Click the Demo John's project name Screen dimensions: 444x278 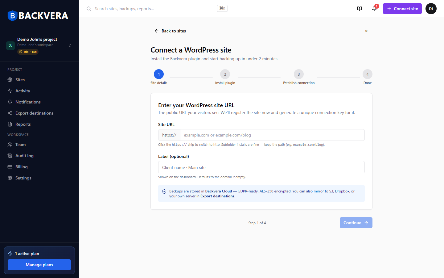tap(37, 39)
